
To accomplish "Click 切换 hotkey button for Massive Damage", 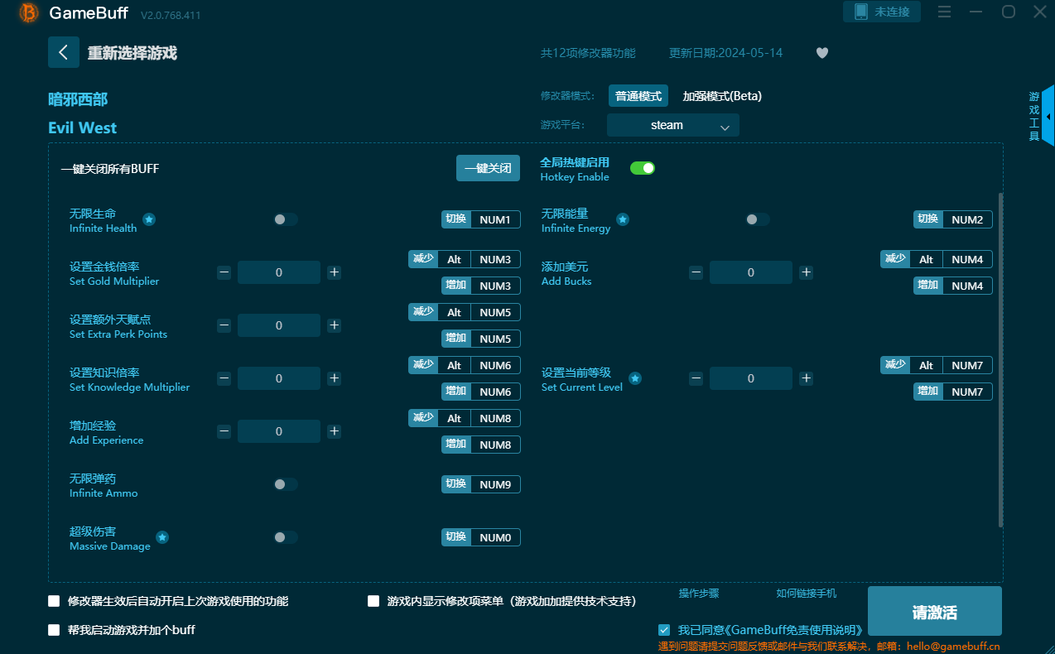I will point(456,537).
